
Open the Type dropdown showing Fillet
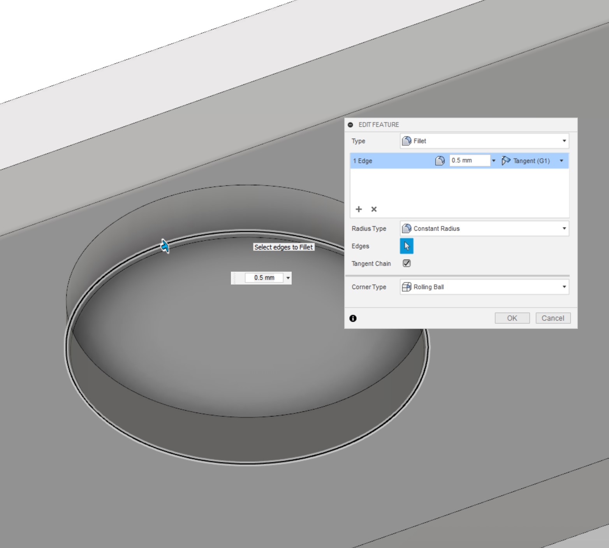[x=484, y=141]
